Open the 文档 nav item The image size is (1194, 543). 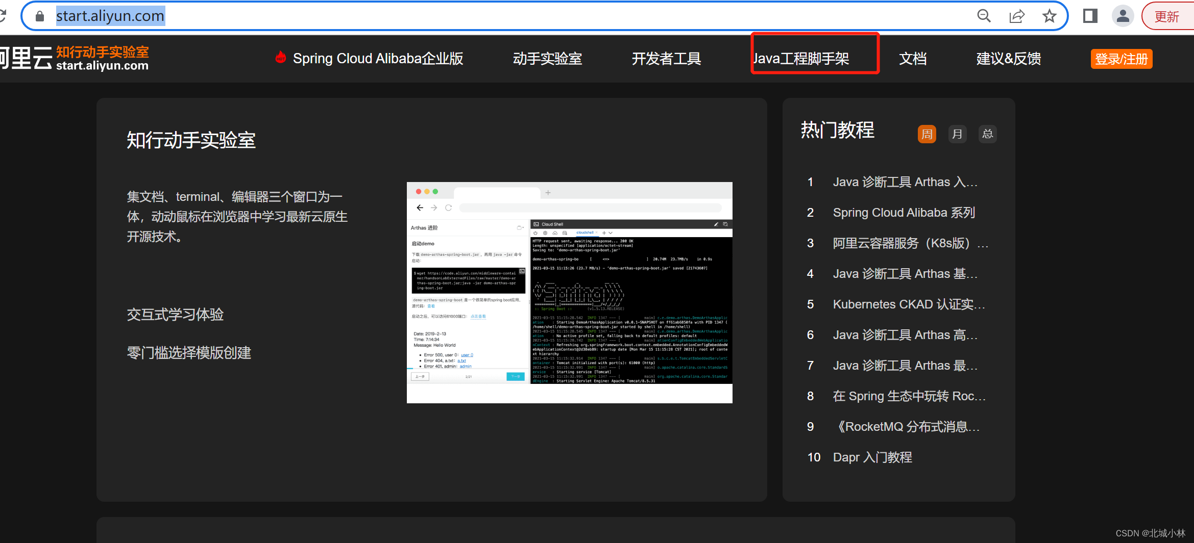[x=913, y=59]
